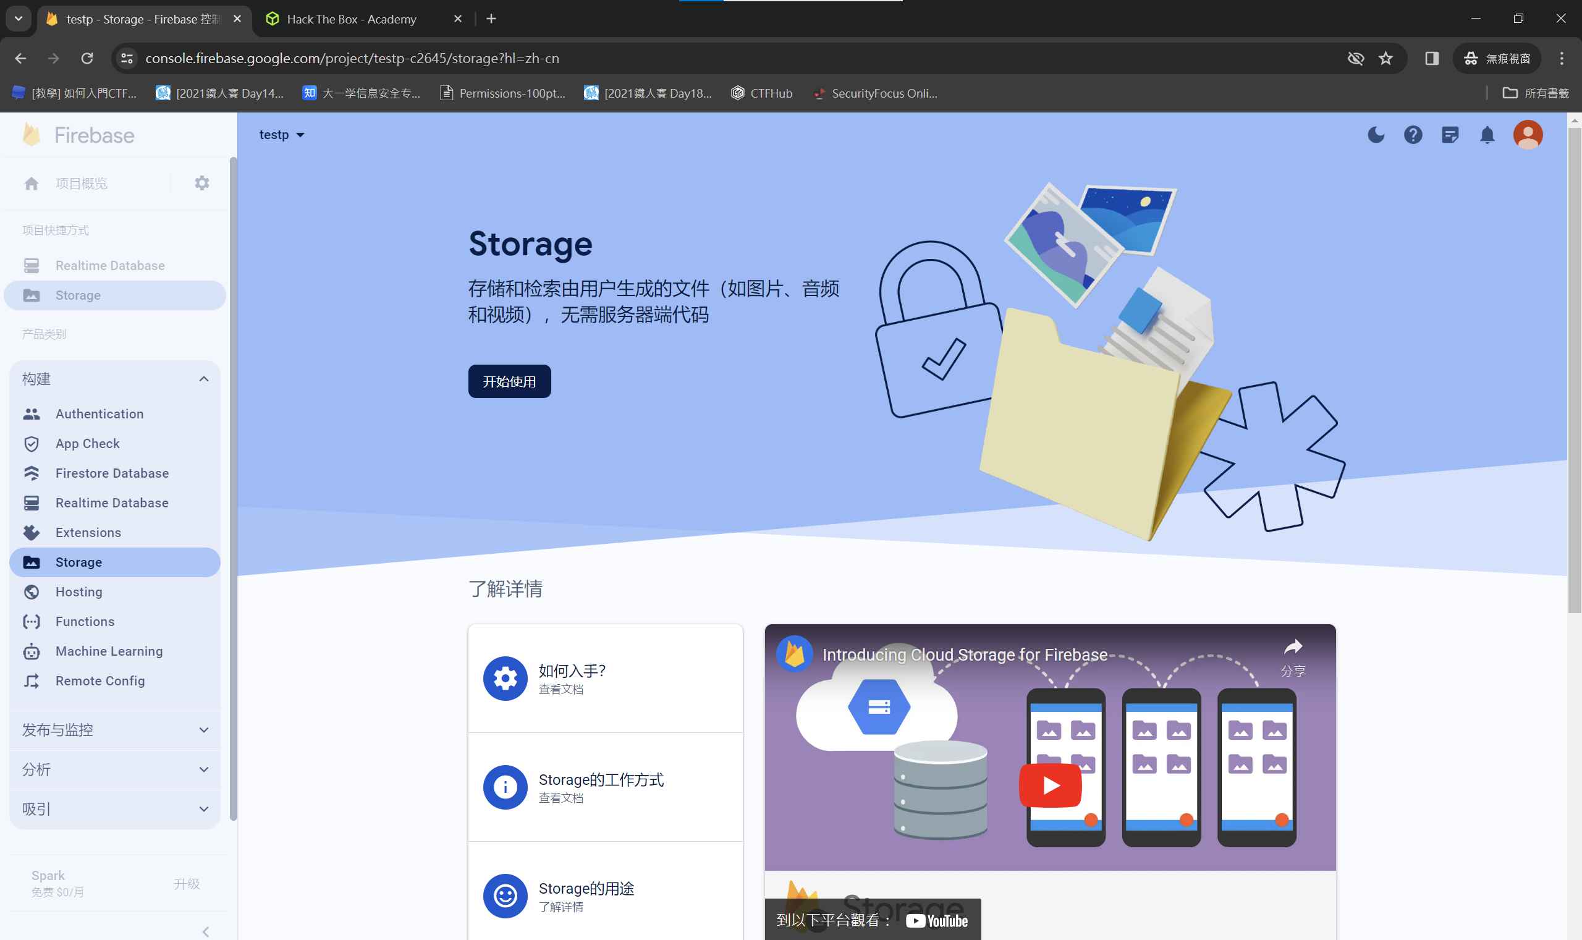Viewport: 1582px width, 940px height.
Task: Open the release notes feedback icon
Action: point(1450,135)
